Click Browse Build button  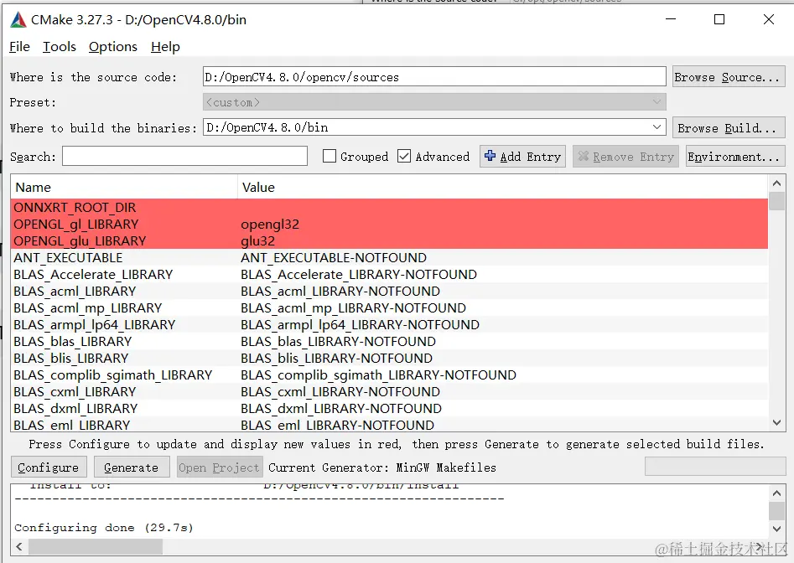pyautogui.click(x=729, y=127)
